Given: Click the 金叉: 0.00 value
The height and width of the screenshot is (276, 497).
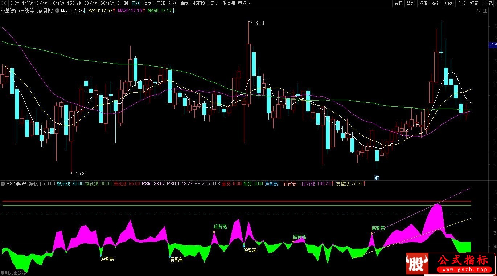Looking at the screenshot, I should pos(231,184).
